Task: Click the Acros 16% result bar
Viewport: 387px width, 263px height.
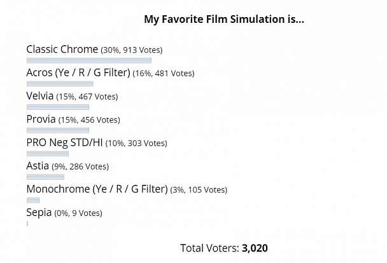Action: coord(60,84)
